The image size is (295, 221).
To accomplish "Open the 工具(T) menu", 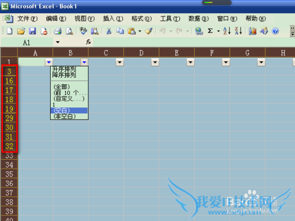I will (170, 19).
